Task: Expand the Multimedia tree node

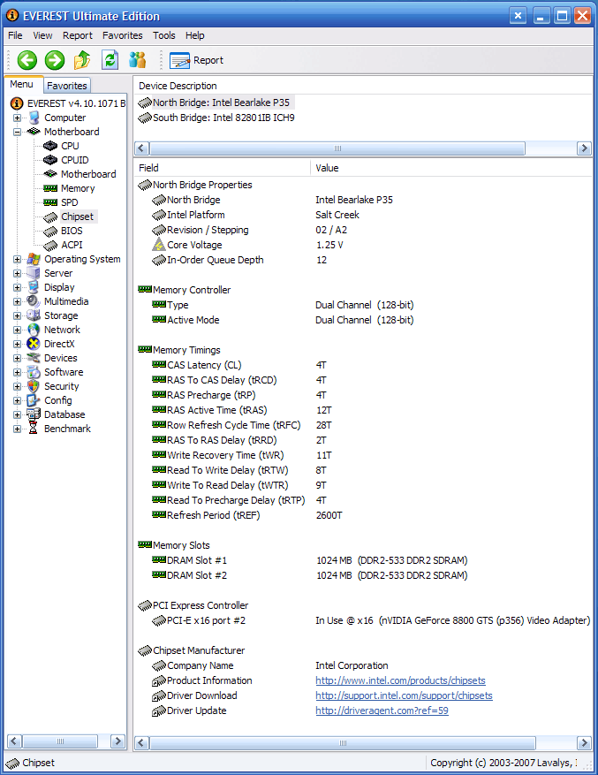Action: (x=18, y=301)
